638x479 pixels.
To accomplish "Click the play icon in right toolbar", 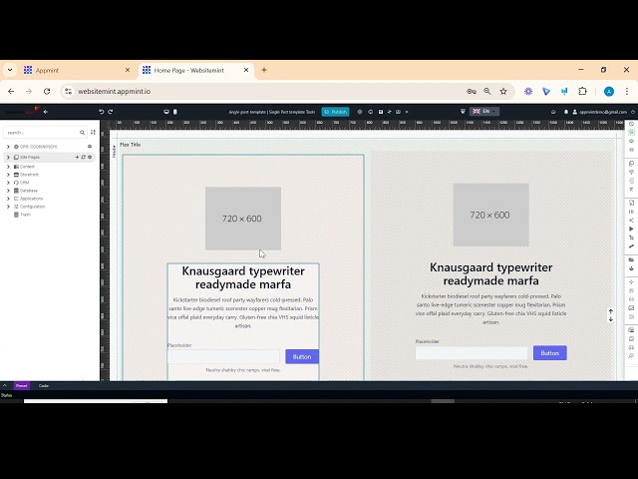I will 631,229.
